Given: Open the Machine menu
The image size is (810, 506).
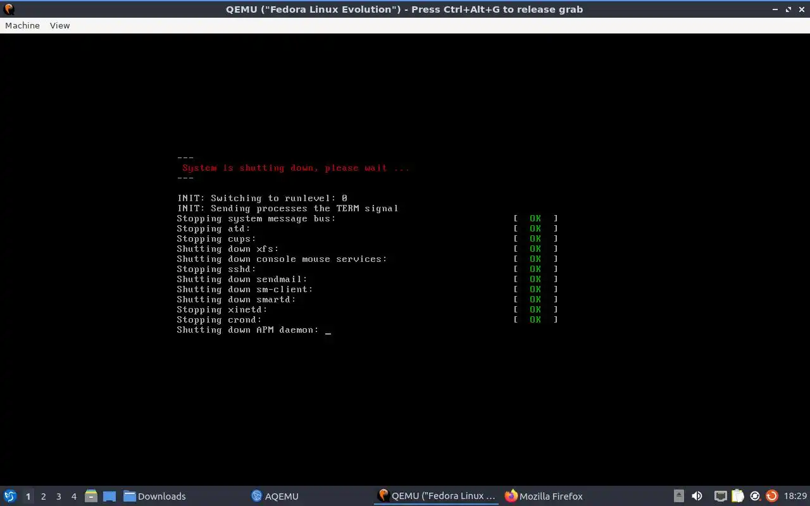Looking at the screenshot, I should coord(22,25).
